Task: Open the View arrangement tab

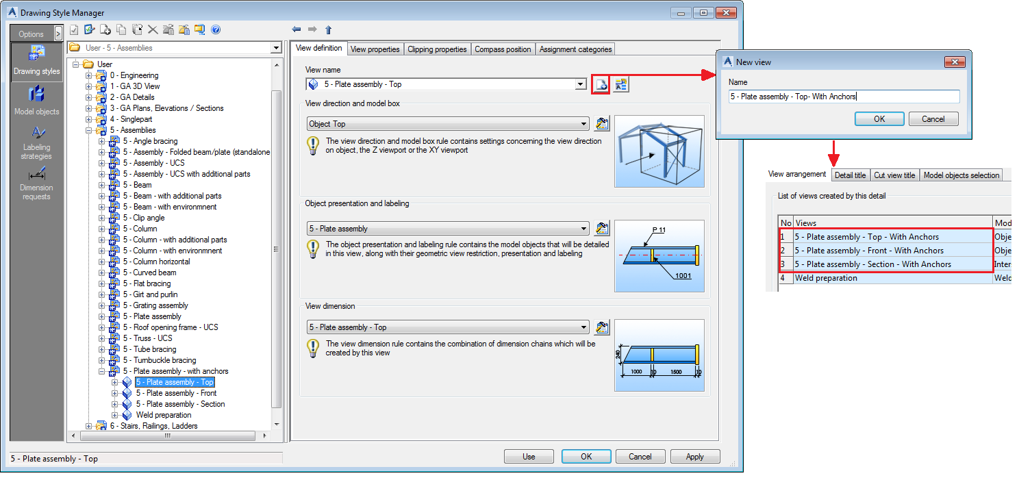Action: [x=797, y=174]
